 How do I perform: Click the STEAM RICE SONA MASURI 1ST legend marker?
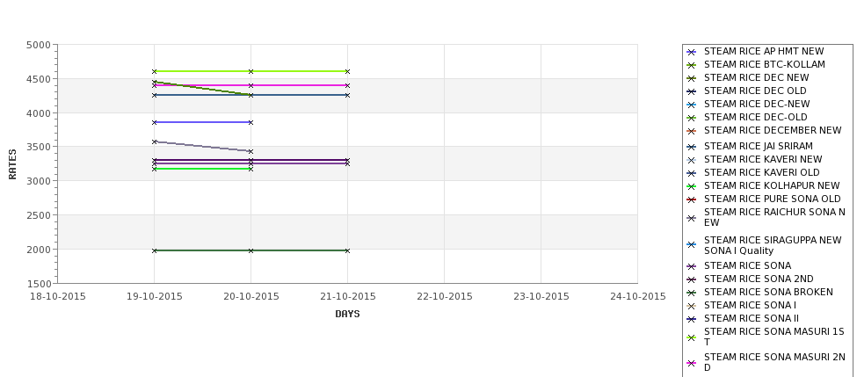tap(692, 337)
